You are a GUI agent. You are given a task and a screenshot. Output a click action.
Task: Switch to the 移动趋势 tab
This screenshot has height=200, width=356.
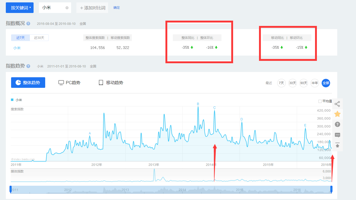tap(111, 83)
